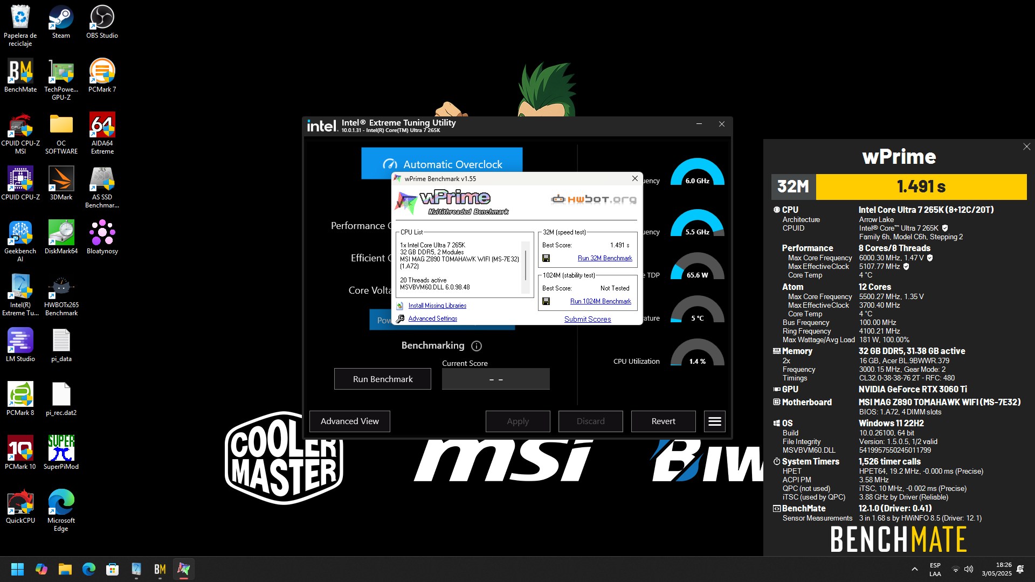Open AS SSD Benchmark shortcut
This screenshot has height=582, width=1035.
click(102, 188)
